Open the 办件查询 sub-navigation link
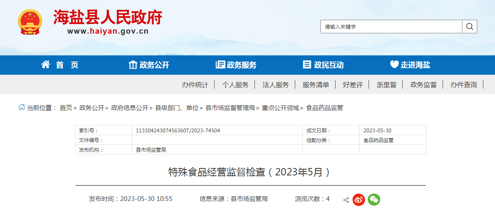 click(x=464, y=85)
